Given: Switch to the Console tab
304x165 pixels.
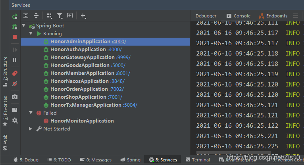Looking at the screenshot, I should [x=239, y=16].
